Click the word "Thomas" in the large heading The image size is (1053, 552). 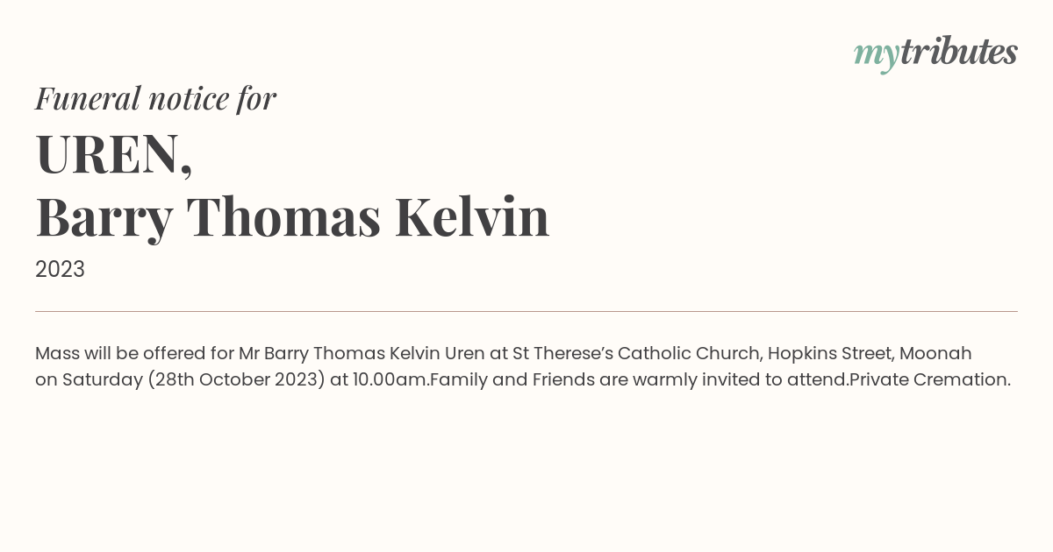[x=283, y=217]
